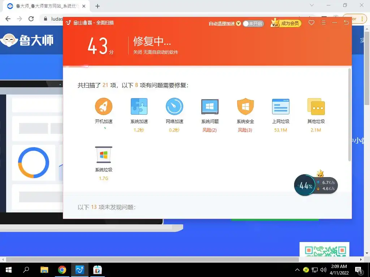Open the 开机加速 rocket icon
This screenshot has height=277, width=370.
pos(104,106)
